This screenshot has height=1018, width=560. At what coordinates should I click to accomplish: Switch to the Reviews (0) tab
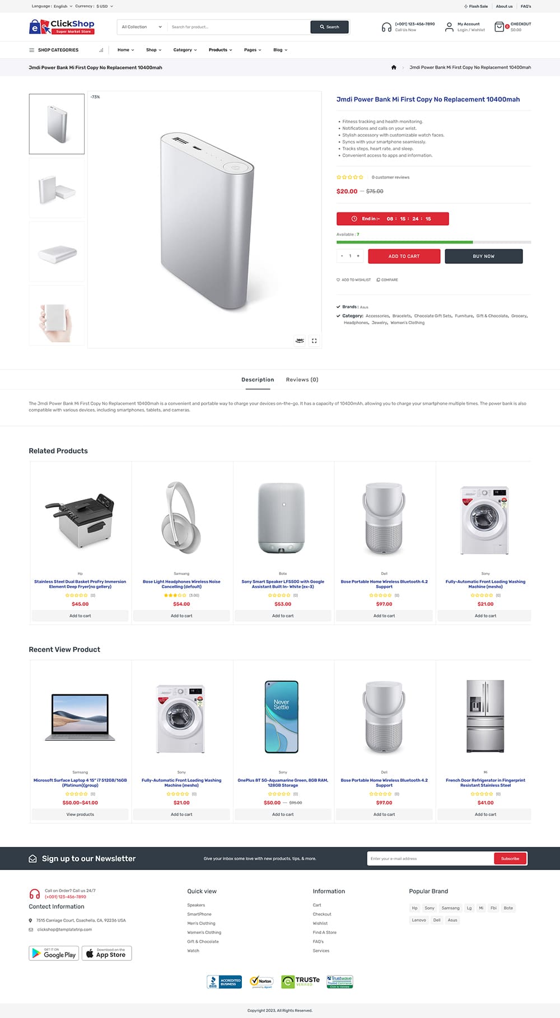(x=302, y=380)
